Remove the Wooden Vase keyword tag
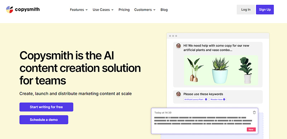Image resolution: width=287 pixels, height=139 pixels. click(224, 99)
